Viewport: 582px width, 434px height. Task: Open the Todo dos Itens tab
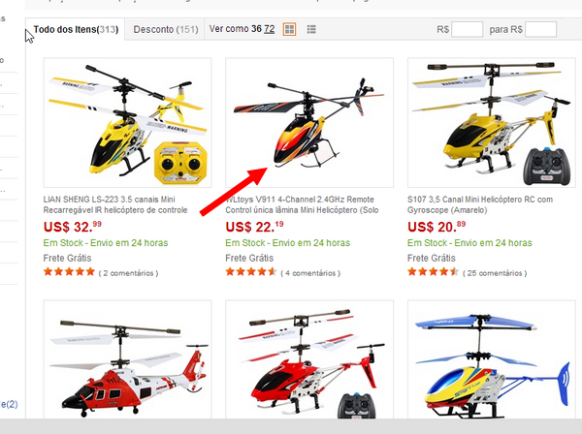click(x=76, y=29)
